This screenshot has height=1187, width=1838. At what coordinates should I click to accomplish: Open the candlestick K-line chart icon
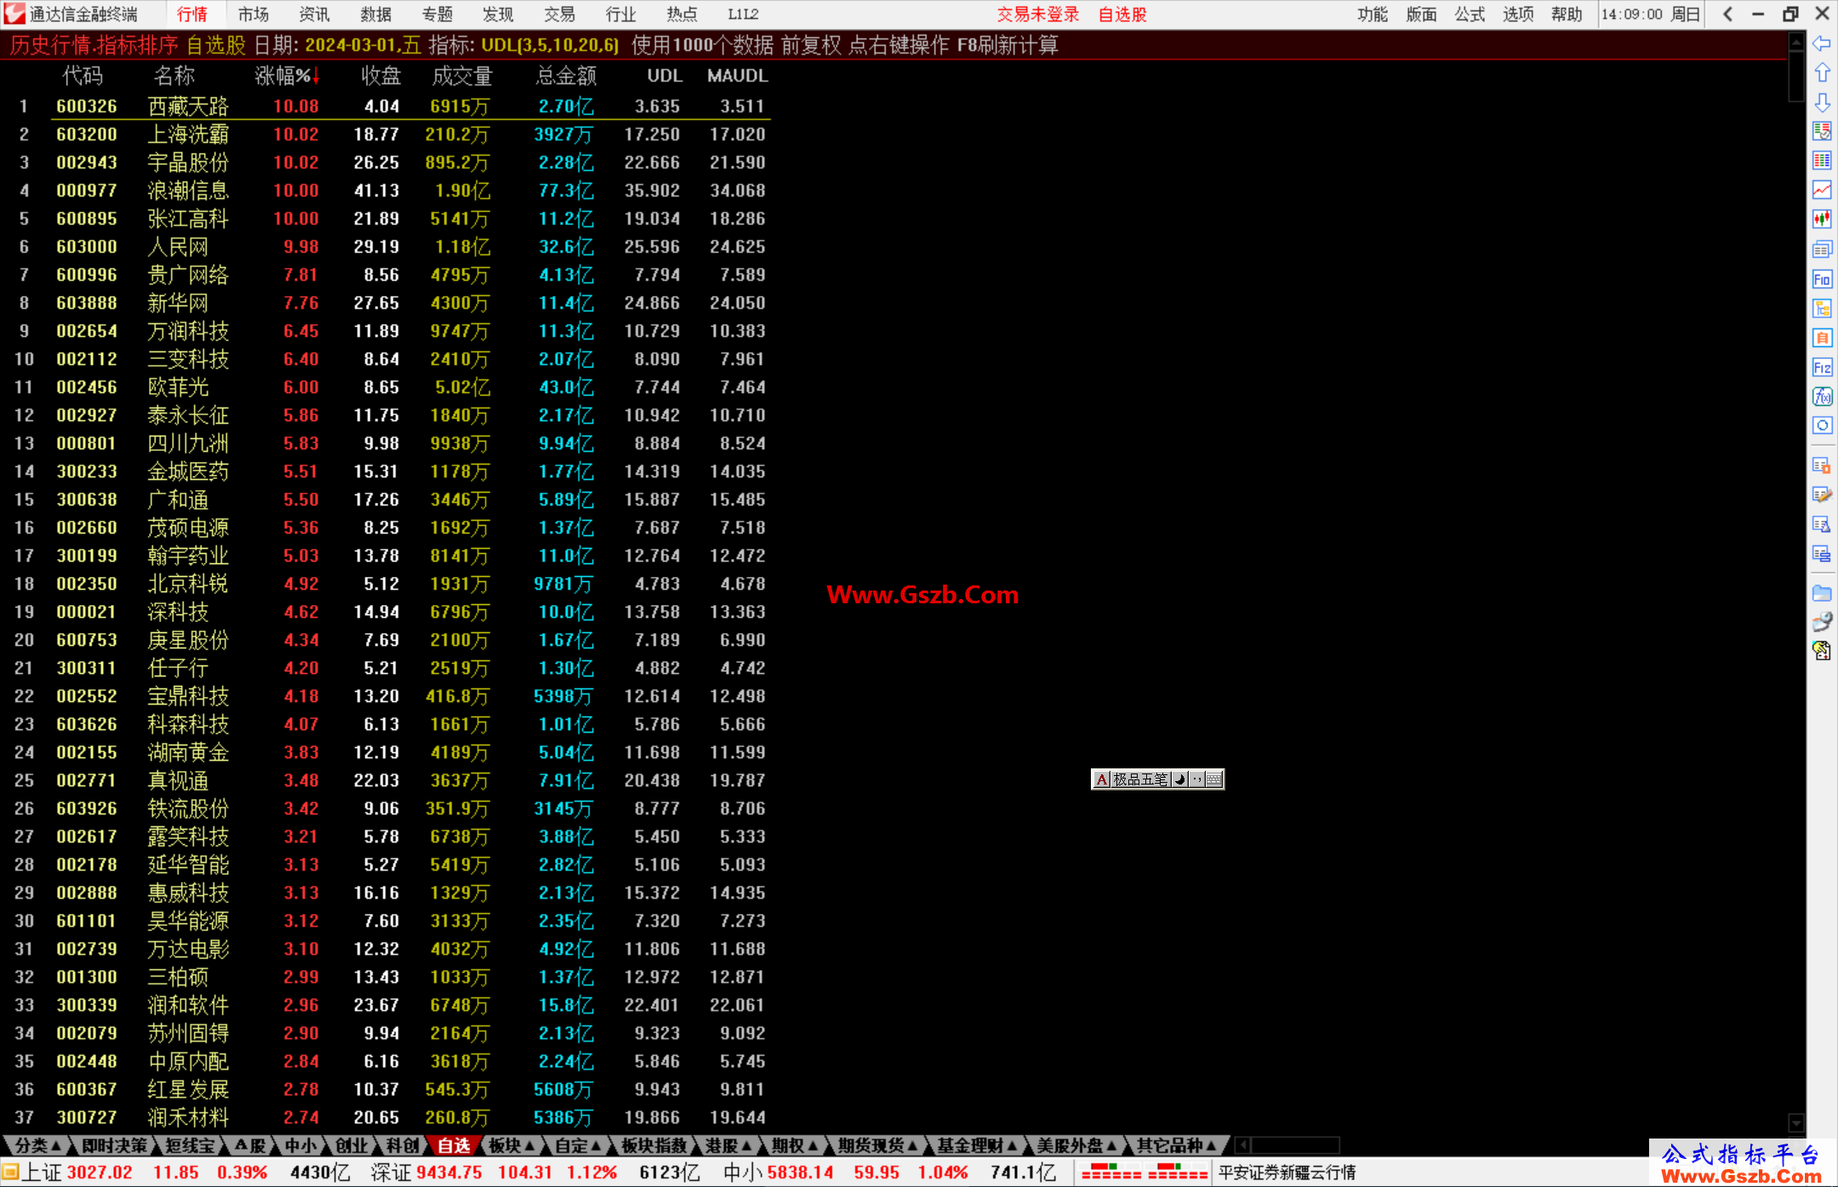(x=1822, y=220)
